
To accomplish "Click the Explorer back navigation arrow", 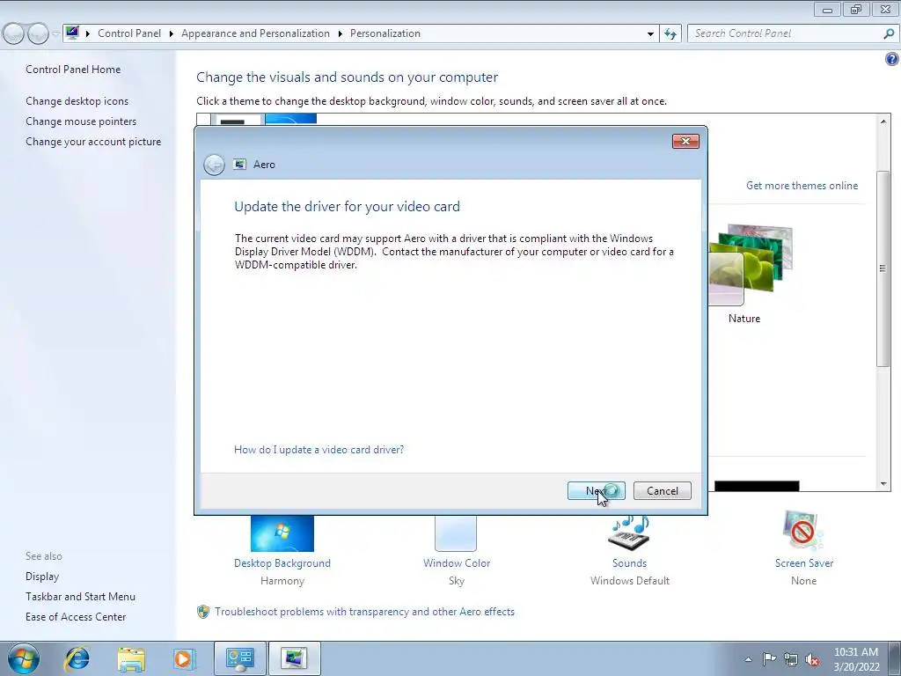I will pyautogui.click(x=13, y=34).
